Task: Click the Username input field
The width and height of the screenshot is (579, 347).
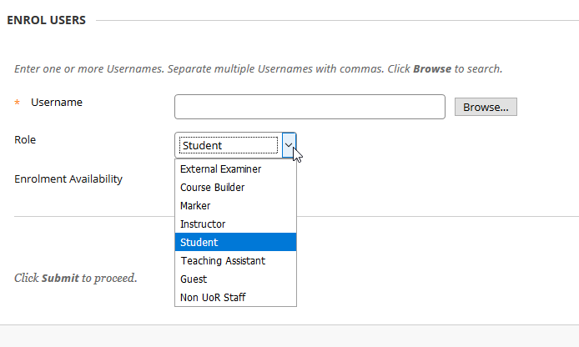Action: pyautogui.click(x=310, y=107)
